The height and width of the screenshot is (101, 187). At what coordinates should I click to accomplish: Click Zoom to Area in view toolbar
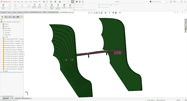click(x=92, y=13)
